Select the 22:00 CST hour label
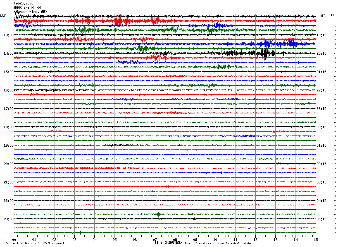Screen dimensions: 338x247 click(x=9, y=201)
